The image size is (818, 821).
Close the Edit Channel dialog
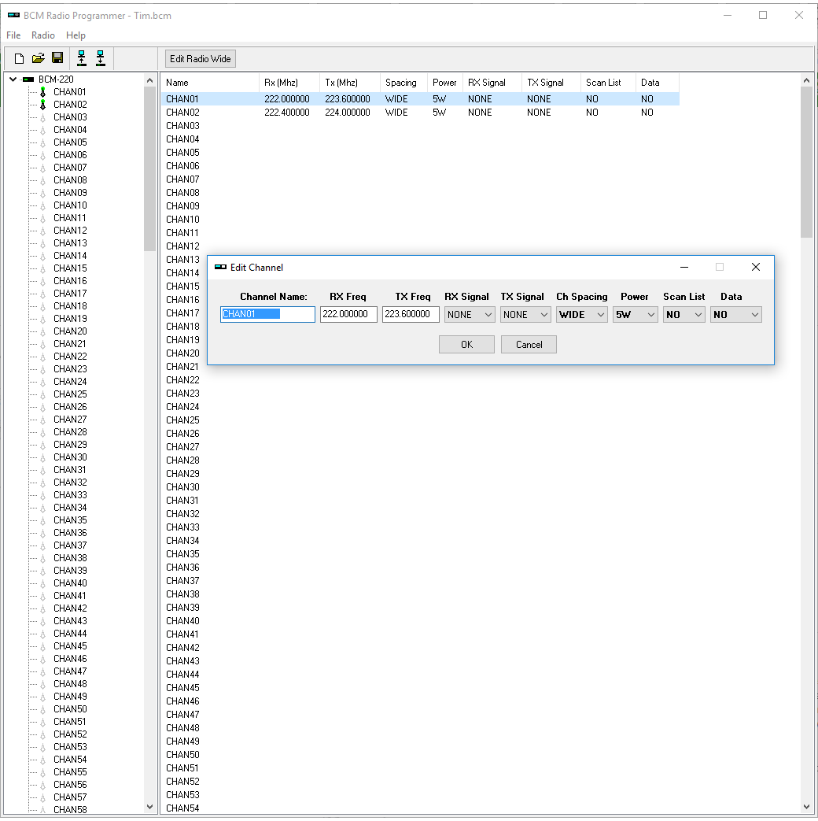coord(756,267)
